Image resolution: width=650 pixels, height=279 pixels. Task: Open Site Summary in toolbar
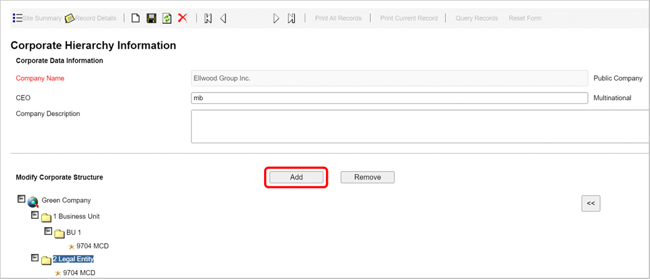[x=38, y=18]
